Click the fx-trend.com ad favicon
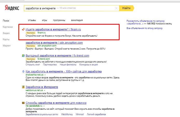The image size is (180, 117). pos(23,56)
